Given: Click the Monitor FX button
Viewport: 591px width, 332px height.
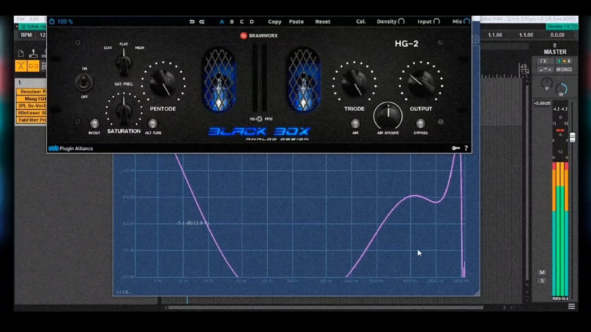Looking at the screenshot, I should point(558,27).
